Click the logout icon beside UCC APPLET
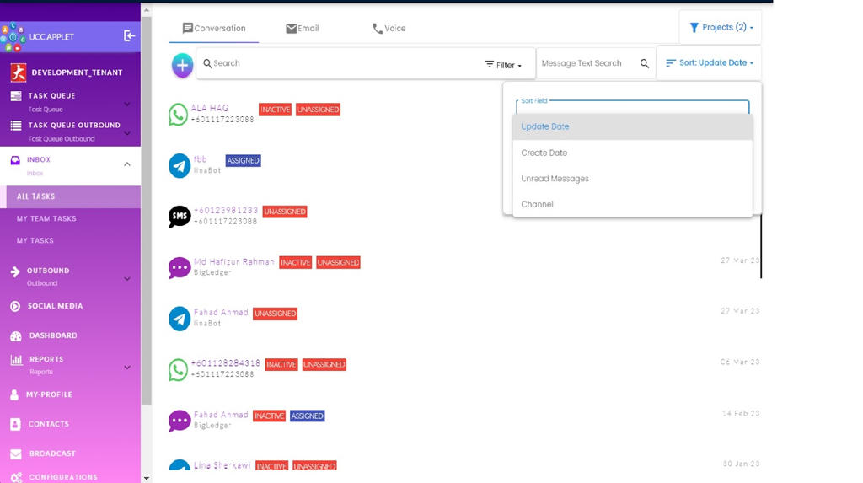863x483 pixels. [x=129, y=35]
